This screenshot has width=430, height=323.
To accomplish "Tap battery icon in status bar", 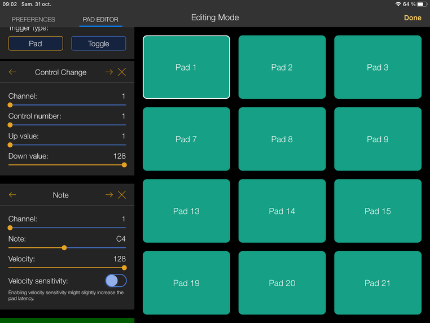I will point(421,4).
